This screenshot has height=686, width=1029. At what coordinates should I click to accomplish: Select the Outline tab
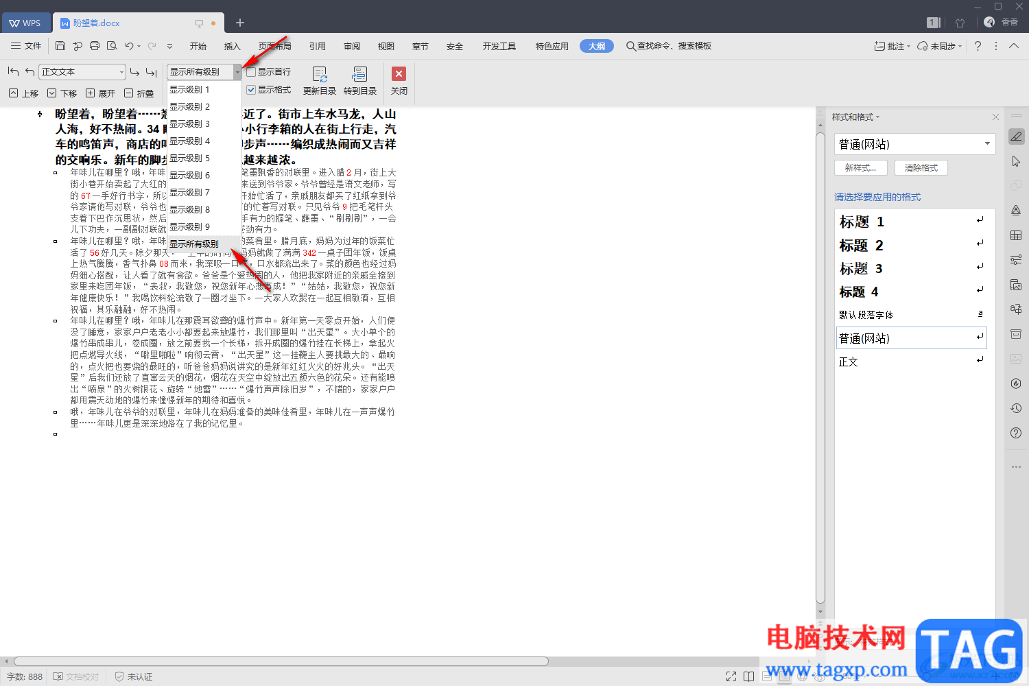coord(597,46)
